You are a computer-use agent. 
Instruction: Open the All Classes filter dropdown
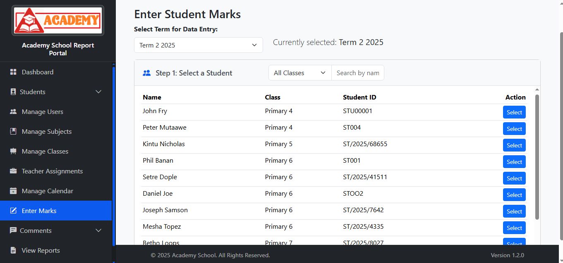point(300,73)
